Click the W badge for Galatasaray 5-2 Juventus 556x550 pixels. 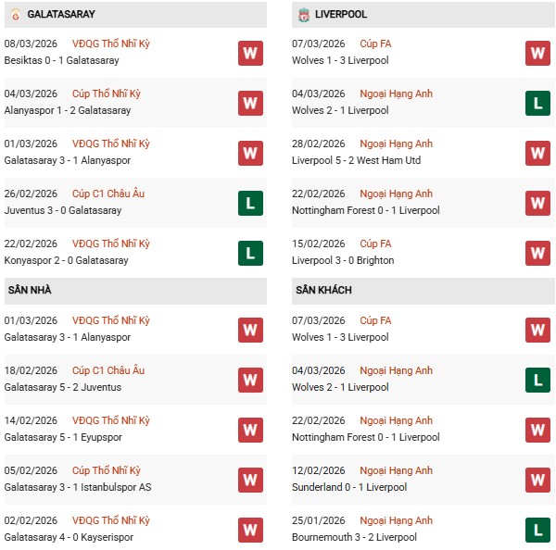[250, 380]
